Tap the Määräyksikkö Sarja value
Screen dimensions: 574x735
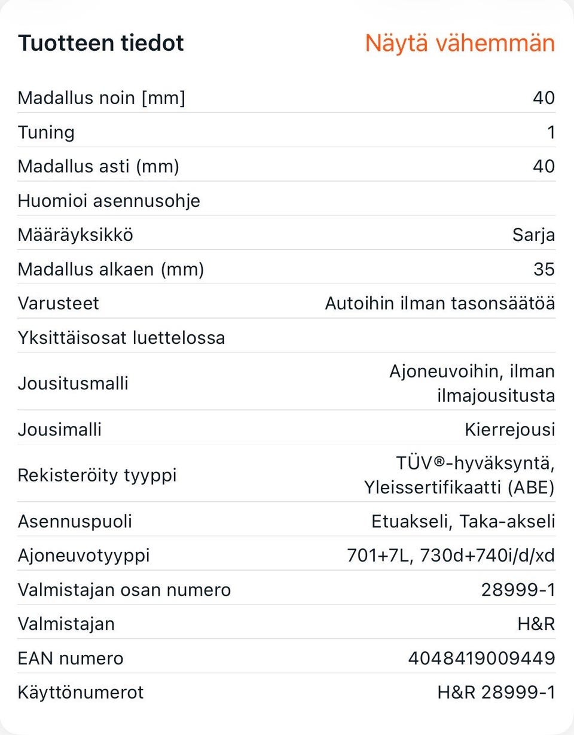(533, 234)
